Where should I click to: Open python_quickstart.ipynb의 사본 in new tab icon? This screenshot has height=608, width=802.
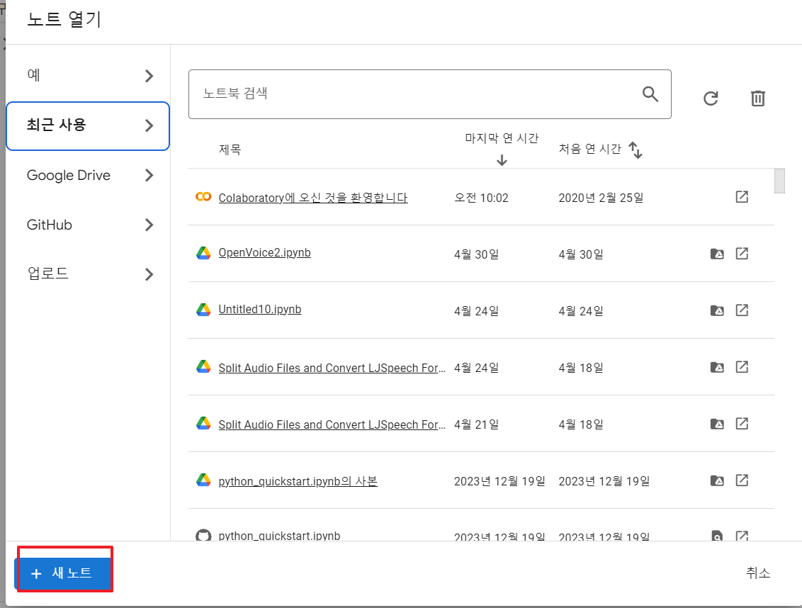742,481
